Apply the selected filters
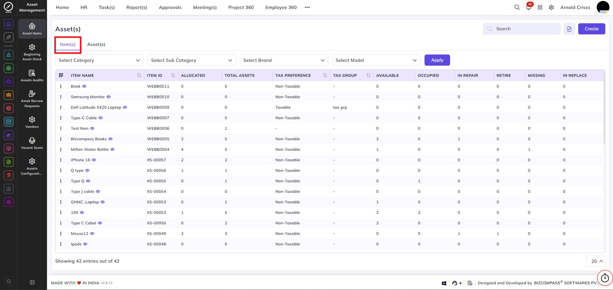This screenshot has height=290, width=613. (437, 60)
